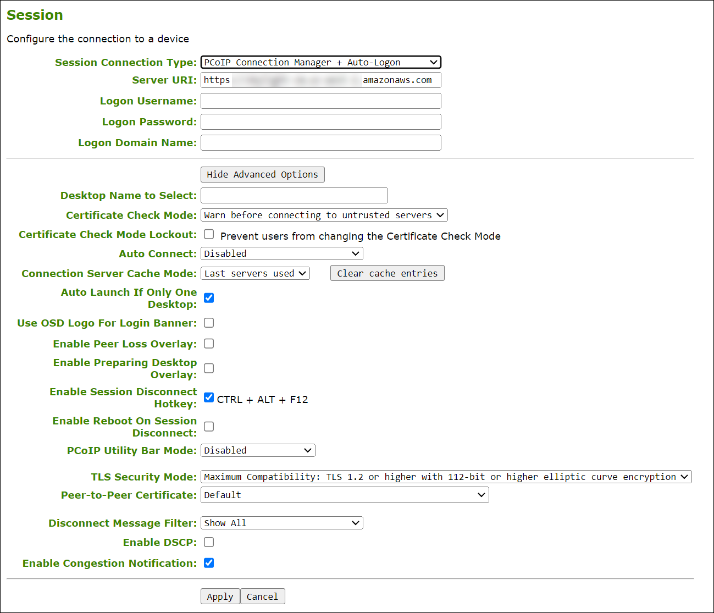Uncheck Enable Congestion Notification
This screenshot has height=613, width=714.
(209, 563)
